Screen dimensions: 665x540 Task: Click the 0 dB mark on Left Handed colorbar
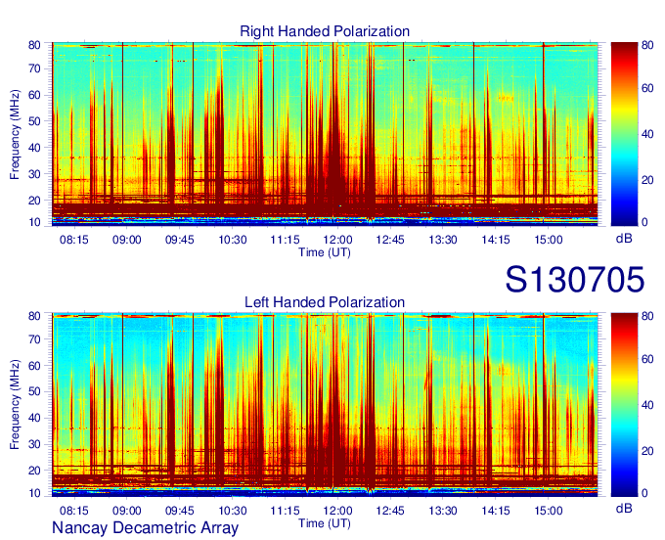(645, 493)
